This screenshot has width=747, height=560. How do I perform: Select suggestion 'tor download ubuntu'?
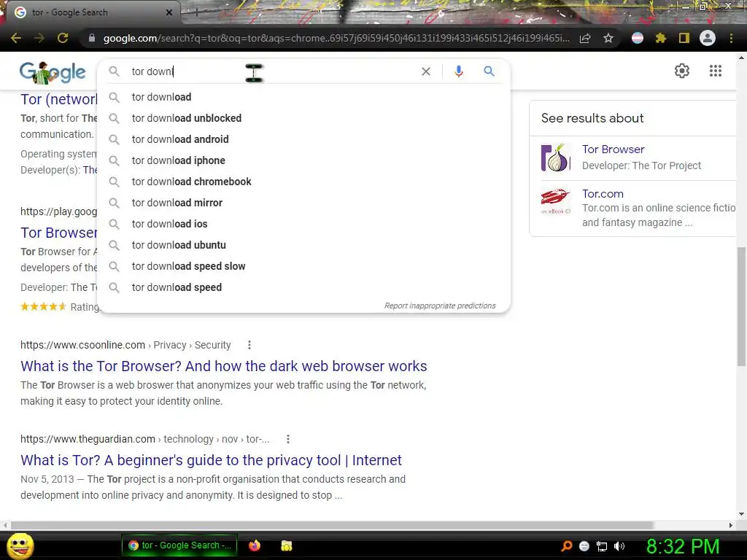(x=303, y=245)
